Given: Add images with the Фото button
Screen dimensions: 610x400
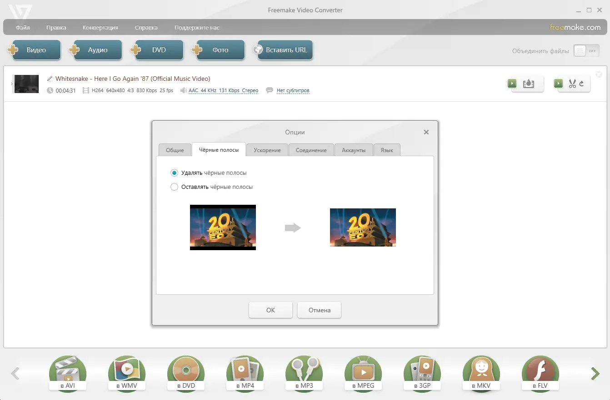Looking at the screenshot, I should point(218,50).
